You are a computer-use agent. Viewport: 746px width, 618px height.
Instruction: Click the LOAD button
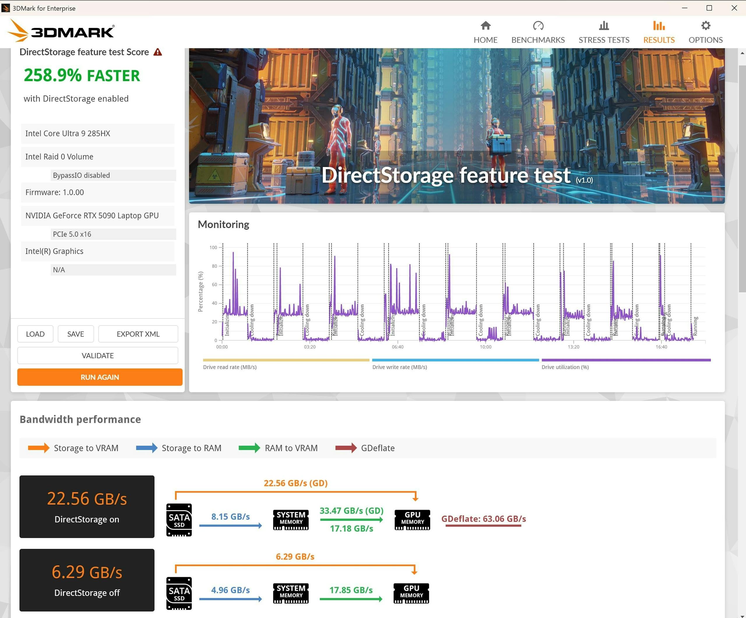tap(35, 334)
